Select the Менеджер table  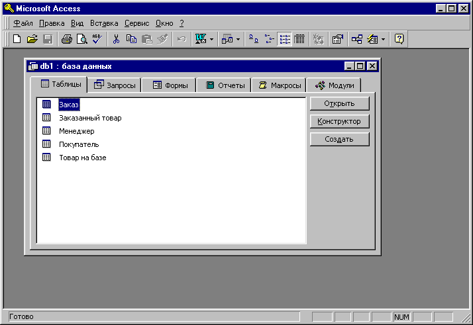tap(77, 131)
